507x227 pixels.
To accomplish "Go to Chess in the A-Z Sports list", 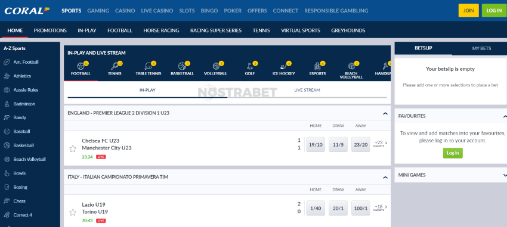I will coord(19,201).
